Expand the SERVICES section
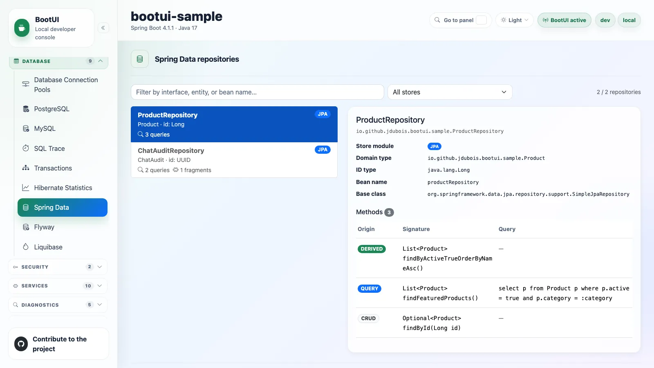This screenshot has height=368, width=654. 58,286
